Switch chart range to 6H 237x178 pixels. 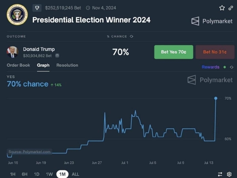25,174
